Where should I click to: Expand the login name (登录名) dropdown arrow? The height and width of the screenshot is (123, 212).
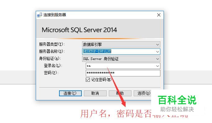pyautogui.click(x=158, y=66)
